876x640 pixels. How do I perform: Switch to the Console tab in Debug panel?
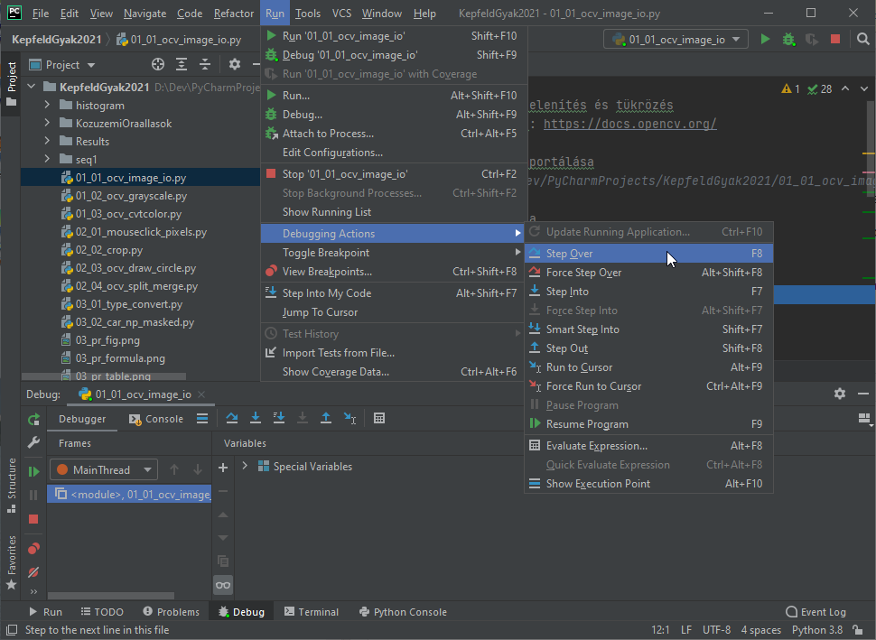click(156, 419)
